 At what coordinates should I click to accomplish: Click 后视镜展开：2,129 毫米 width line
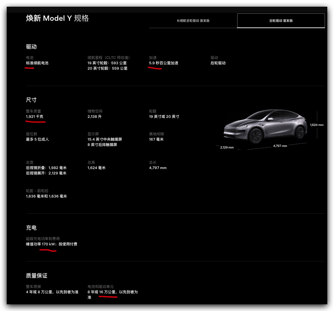(46, 173)
